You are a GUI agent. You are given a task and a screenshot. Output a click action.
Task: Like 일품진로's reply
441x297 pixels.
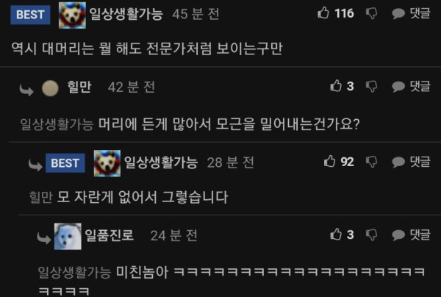click(x=336, y=234)
